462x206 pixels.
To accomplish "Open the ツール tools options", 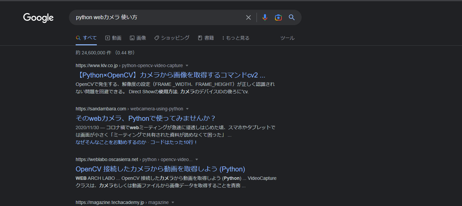I will [287, 38].
